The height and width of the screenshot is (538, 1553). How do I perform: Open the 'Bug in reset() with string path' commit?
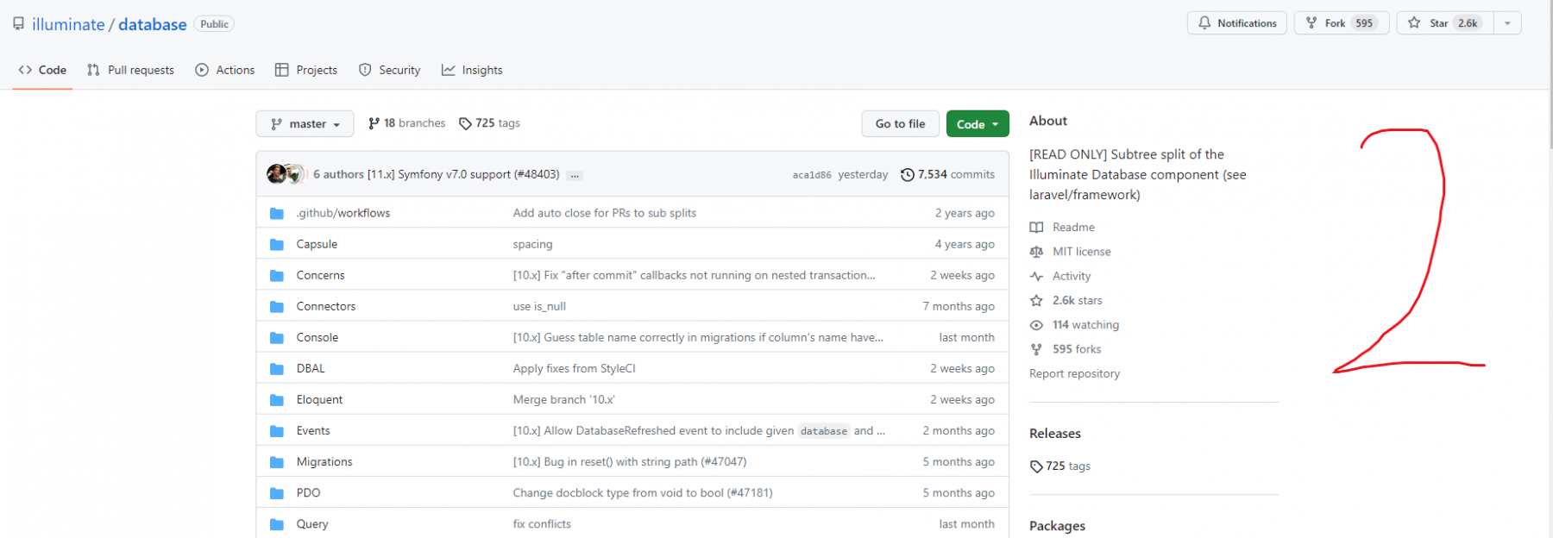(630, 461)
